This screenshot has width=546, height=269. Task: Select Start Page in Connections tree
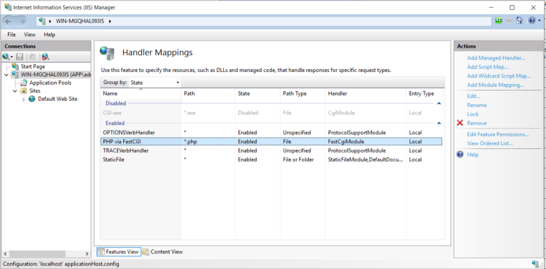(33, 66)
